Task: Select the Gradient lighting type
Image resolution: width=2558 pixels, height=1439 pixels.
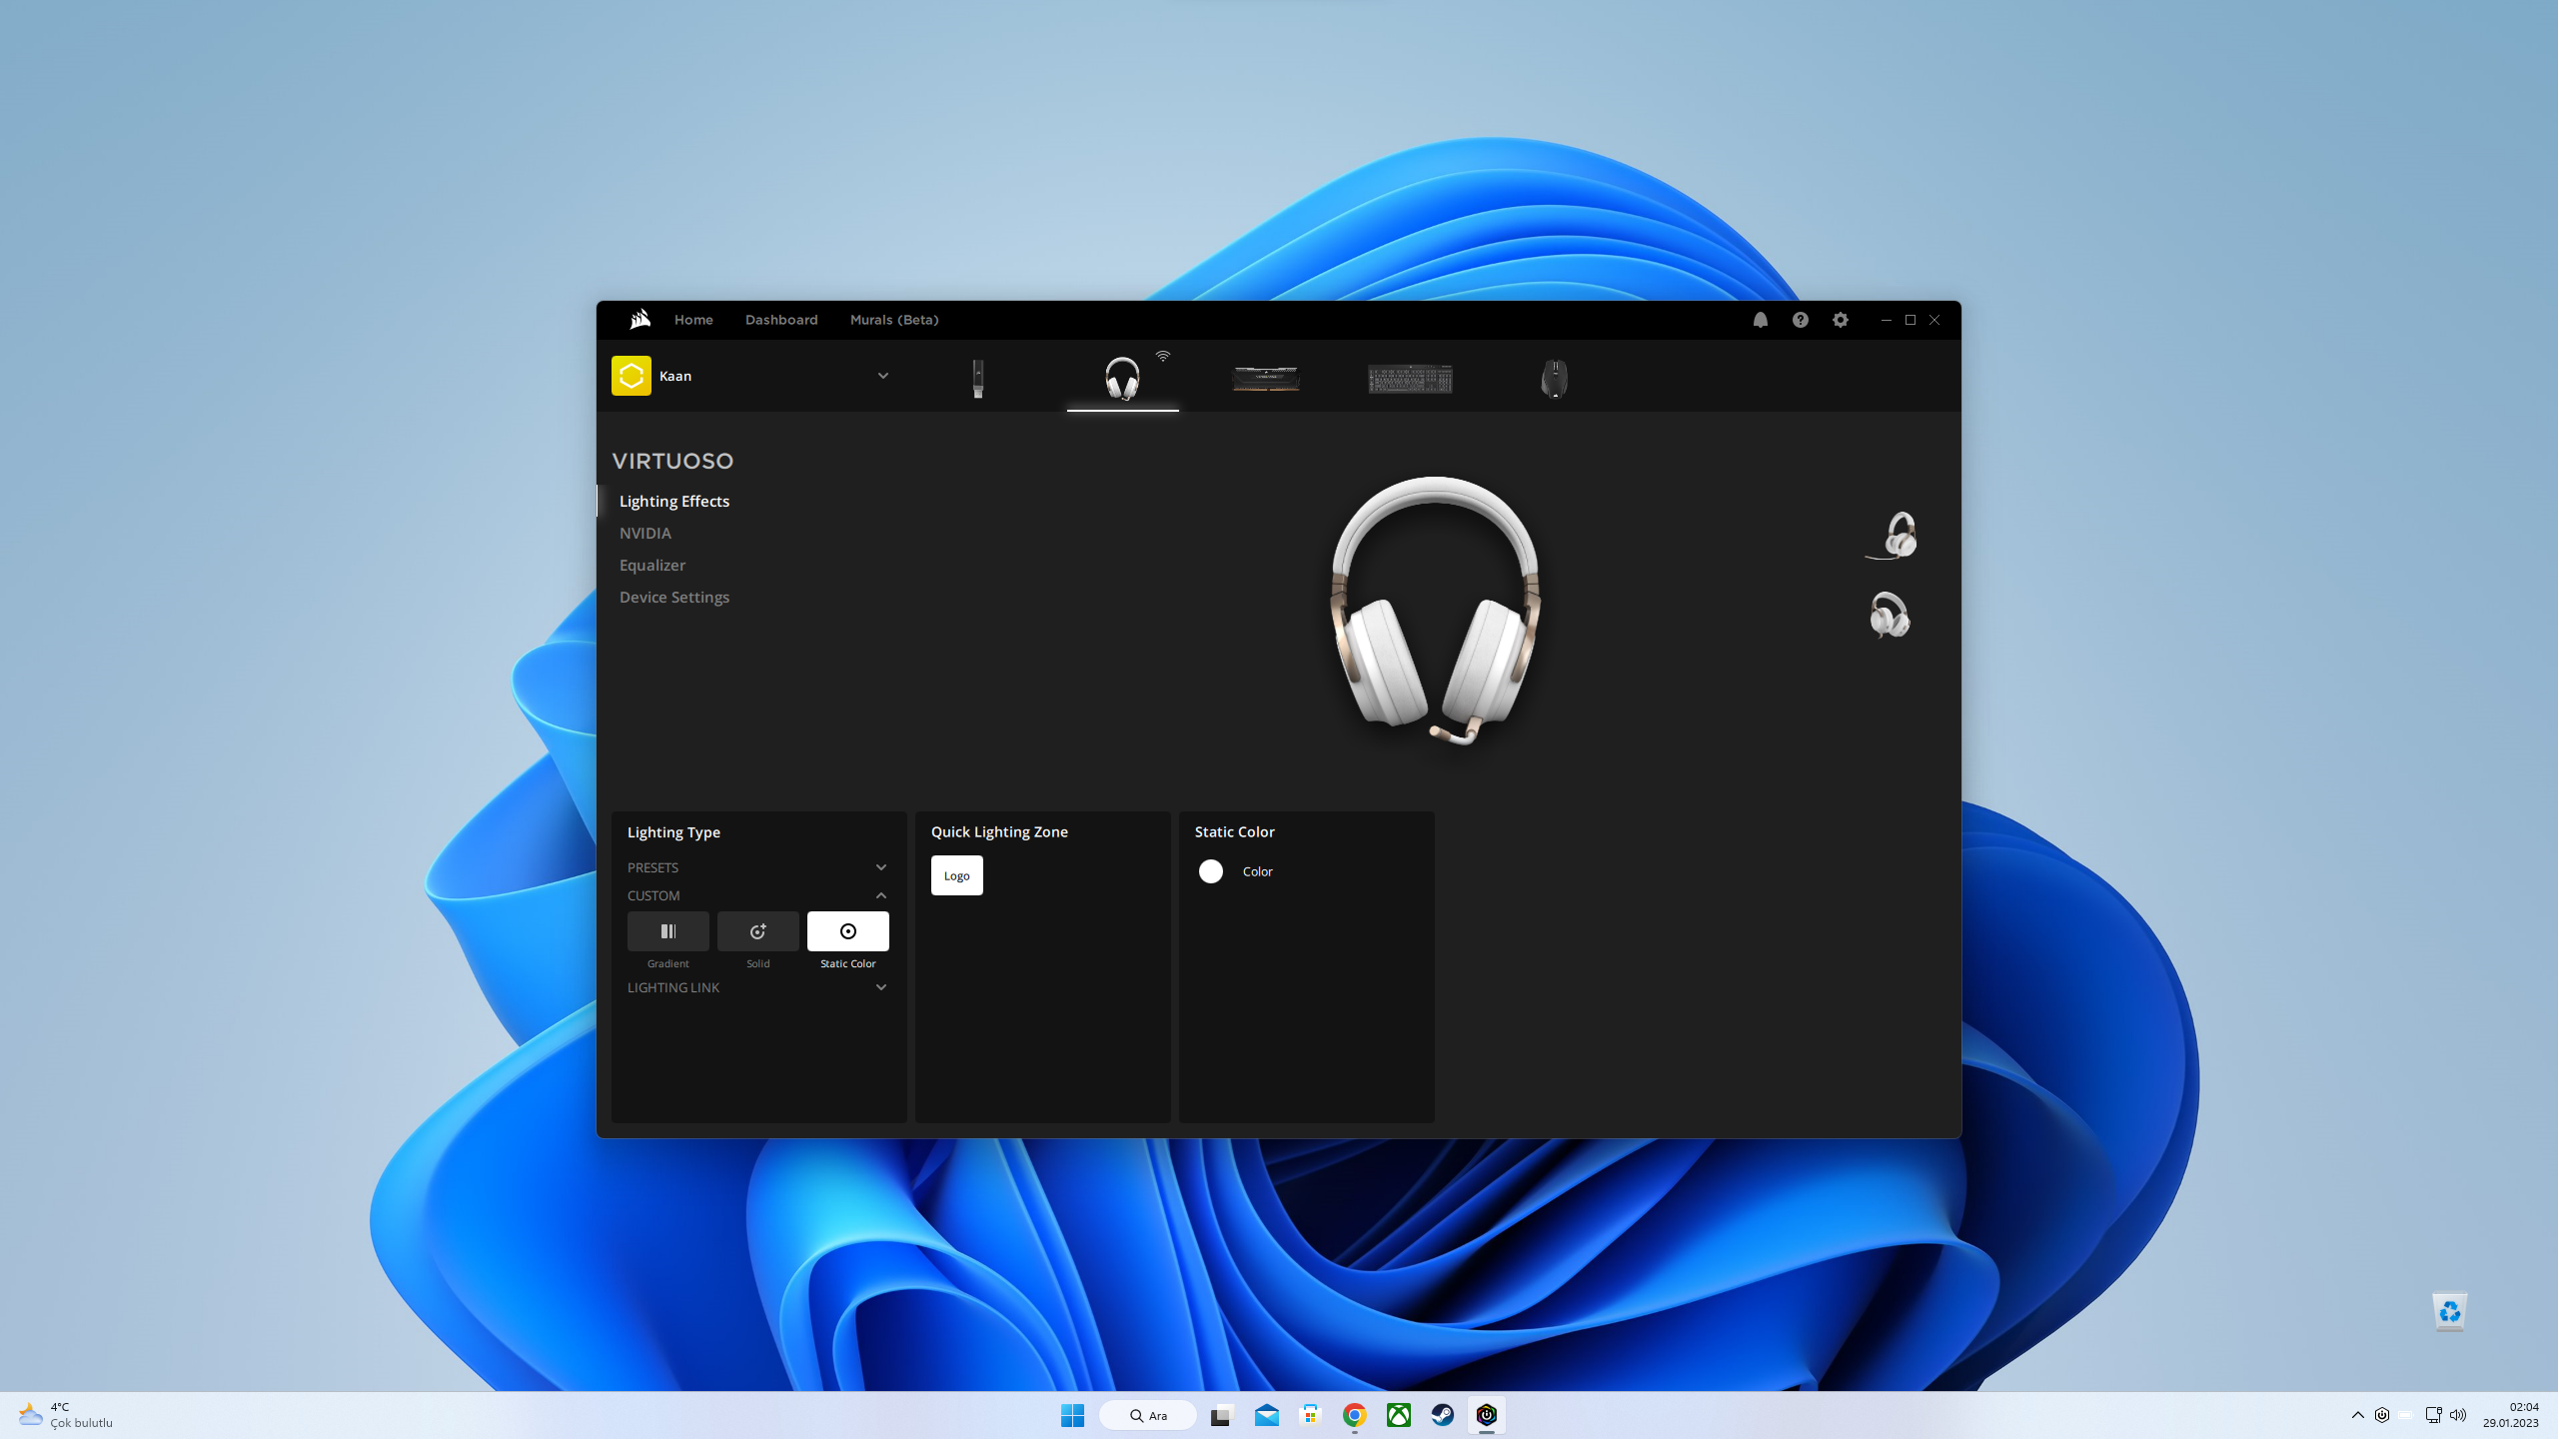Action: click(668, 931)
